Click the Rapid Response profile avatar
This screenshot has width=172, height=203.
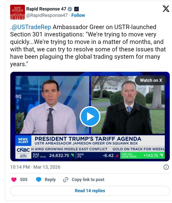(x=17, y=12)
